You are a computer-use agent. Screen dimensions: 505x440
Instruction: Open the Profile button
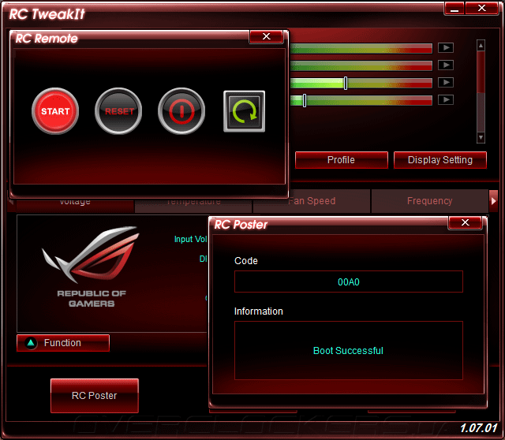click(342, 160)
